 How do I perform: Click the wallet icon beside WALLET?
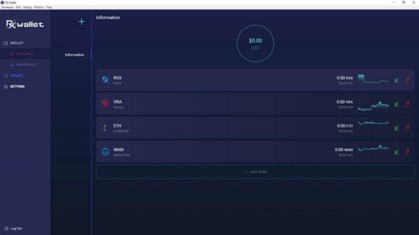pyautogui.click(x=5, y=43)
